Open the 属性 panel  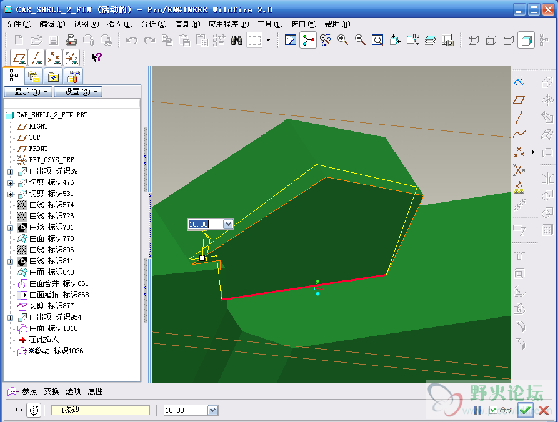coord(95,391)
